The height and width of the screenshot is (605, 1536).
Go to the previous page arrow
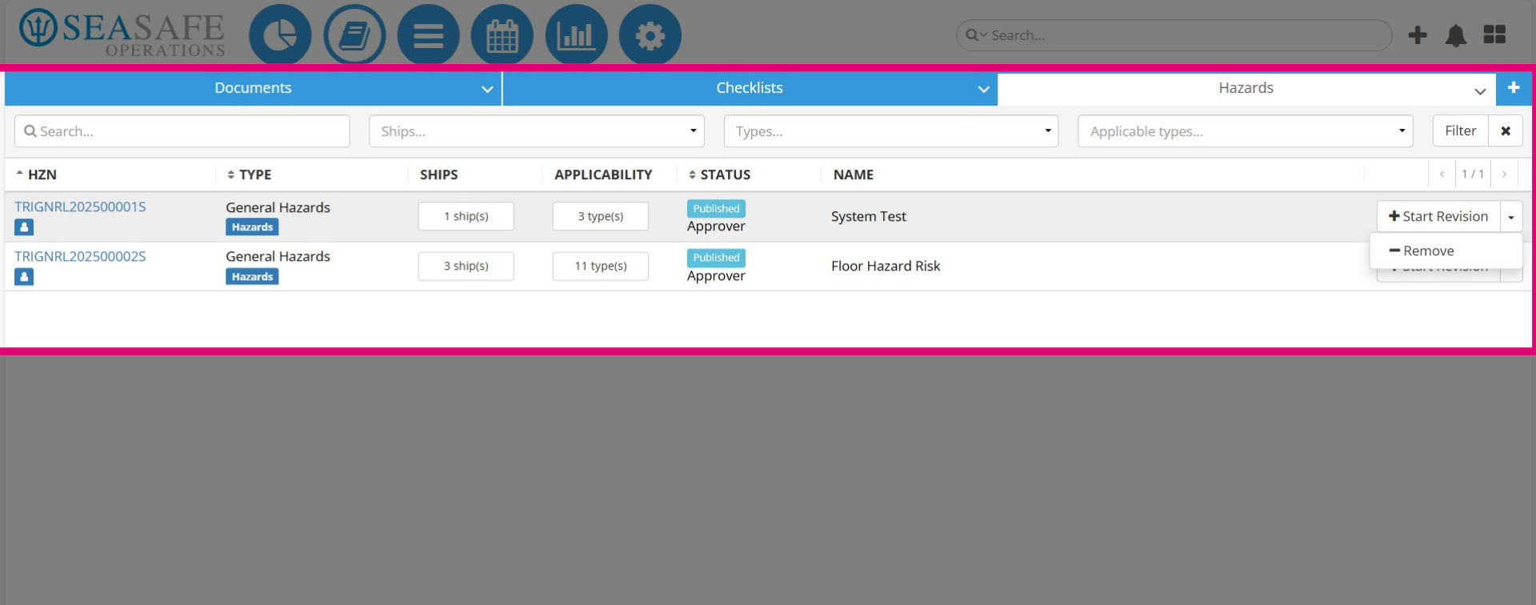(x=1442, y=174)
